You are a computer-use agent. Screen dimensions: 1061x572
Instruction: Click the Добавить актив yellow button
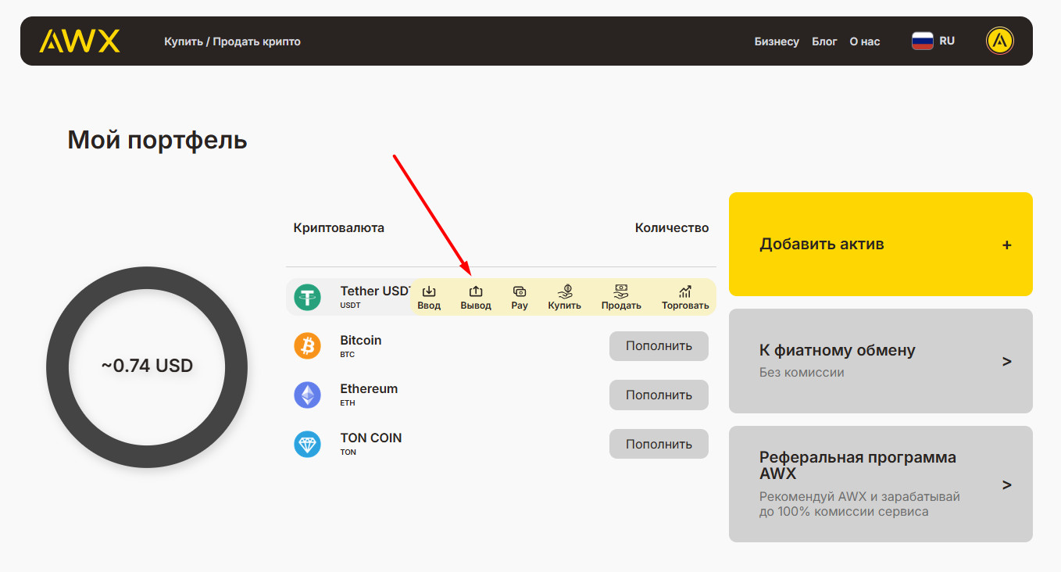[x=881, y=245]
